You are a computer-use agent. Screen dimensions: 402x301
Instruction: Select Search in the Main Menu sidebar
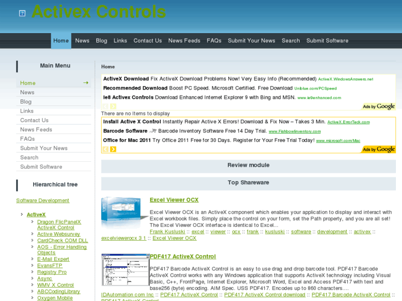(x=54, y=157)
